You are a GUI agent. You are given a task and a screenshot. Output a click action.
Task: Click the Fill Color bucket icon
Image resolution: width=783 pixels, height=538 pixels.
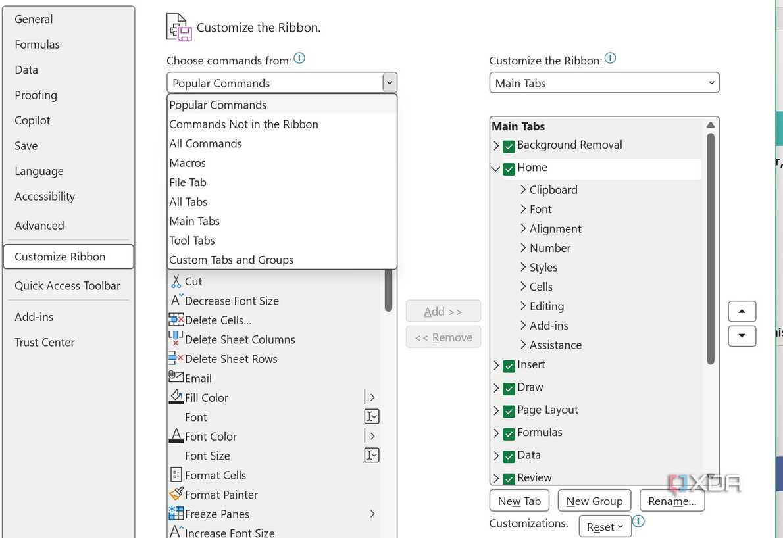[x=176, y=397]
